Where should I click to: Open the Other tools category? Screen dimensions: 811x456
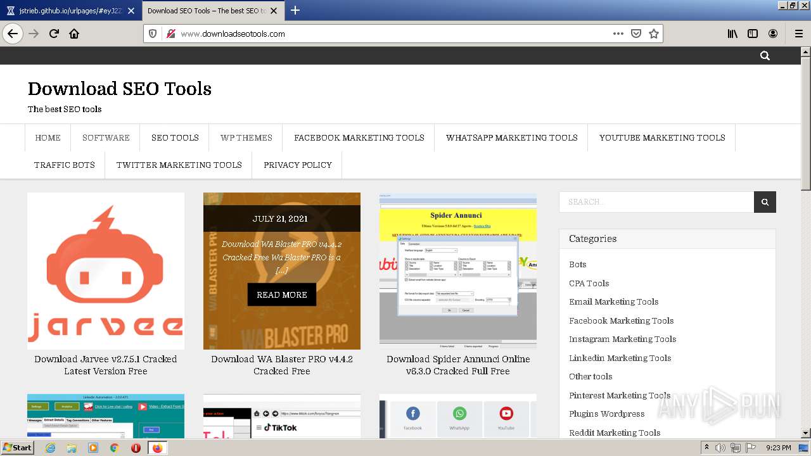click(x=591, y=376)
